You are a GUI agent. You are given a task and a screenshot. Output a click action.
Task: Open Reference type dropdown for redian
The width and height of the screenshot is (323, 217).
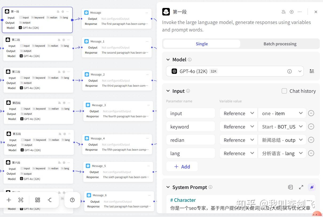click(238, 140)
